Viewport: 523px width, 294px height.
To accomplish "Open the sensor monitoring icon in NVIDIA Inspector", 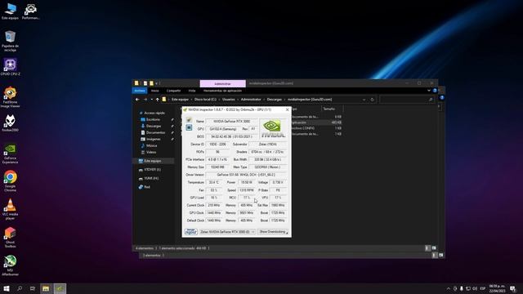I will [189, 127].
